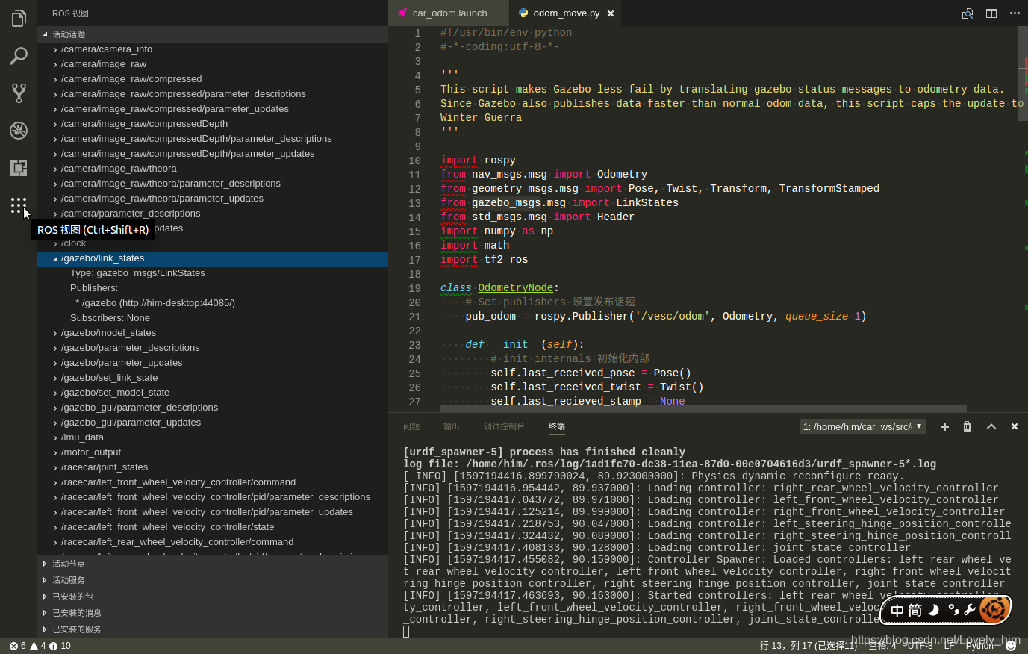Click the info count 10 in status bar
Screen dimensions: 1028x654
click(60, 646)
